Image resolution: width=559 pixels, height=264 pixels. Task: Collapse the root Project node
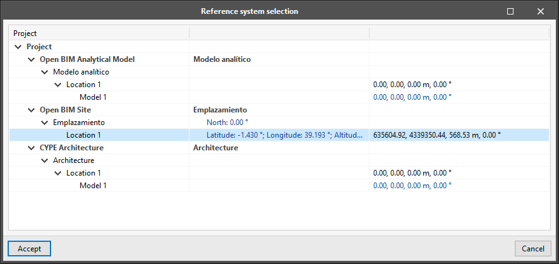click(x=18, y=47)
